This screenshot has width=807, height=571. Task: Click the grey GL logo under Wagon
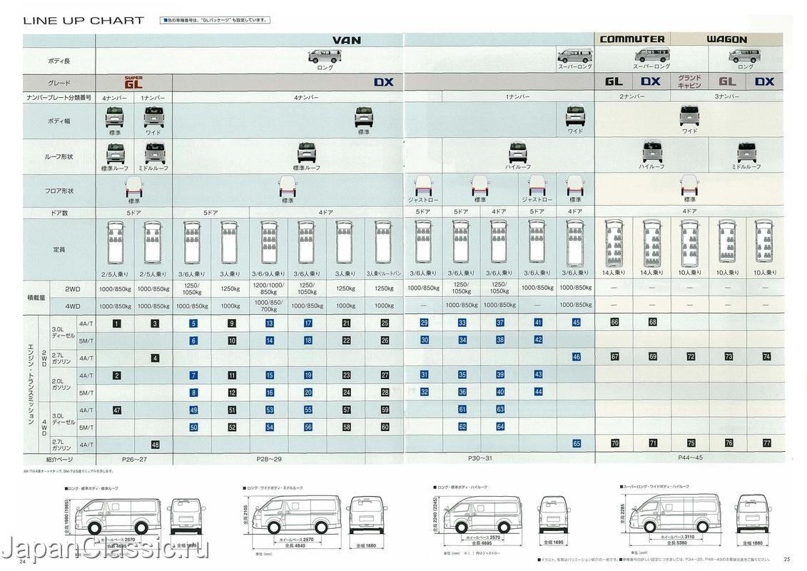727,81
